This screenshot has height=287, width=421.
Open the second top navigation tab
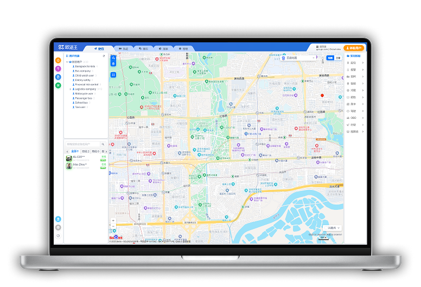coord(123,48)
